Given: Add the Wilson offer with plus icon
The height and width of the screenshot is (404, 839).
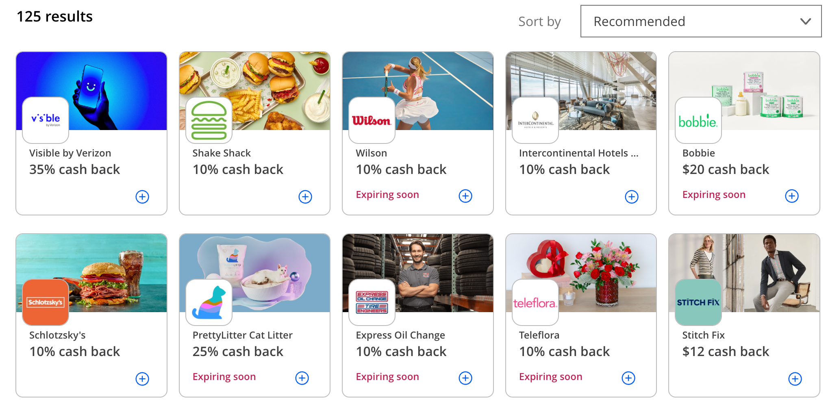Looking at the screenshot, I should coord(465,196).
